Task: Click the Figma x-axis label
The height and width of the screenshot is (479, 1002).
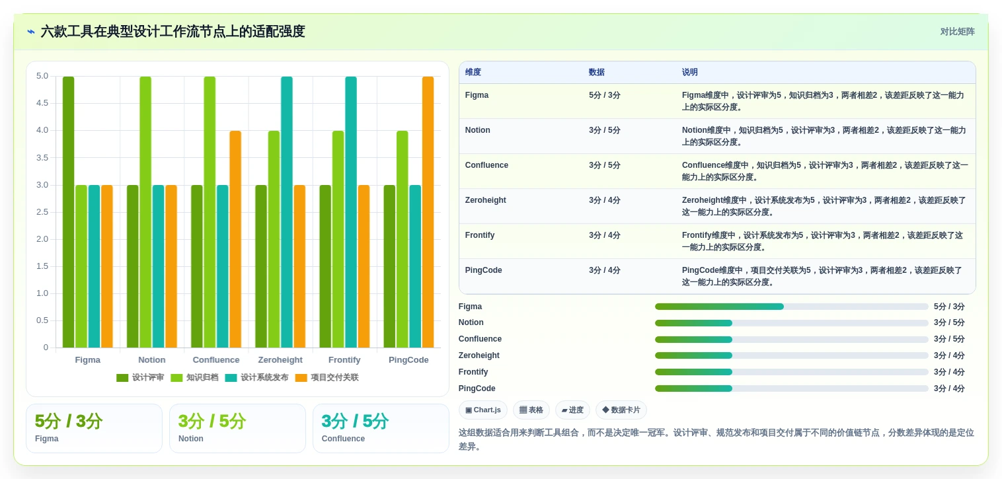Action: point(88,360)
